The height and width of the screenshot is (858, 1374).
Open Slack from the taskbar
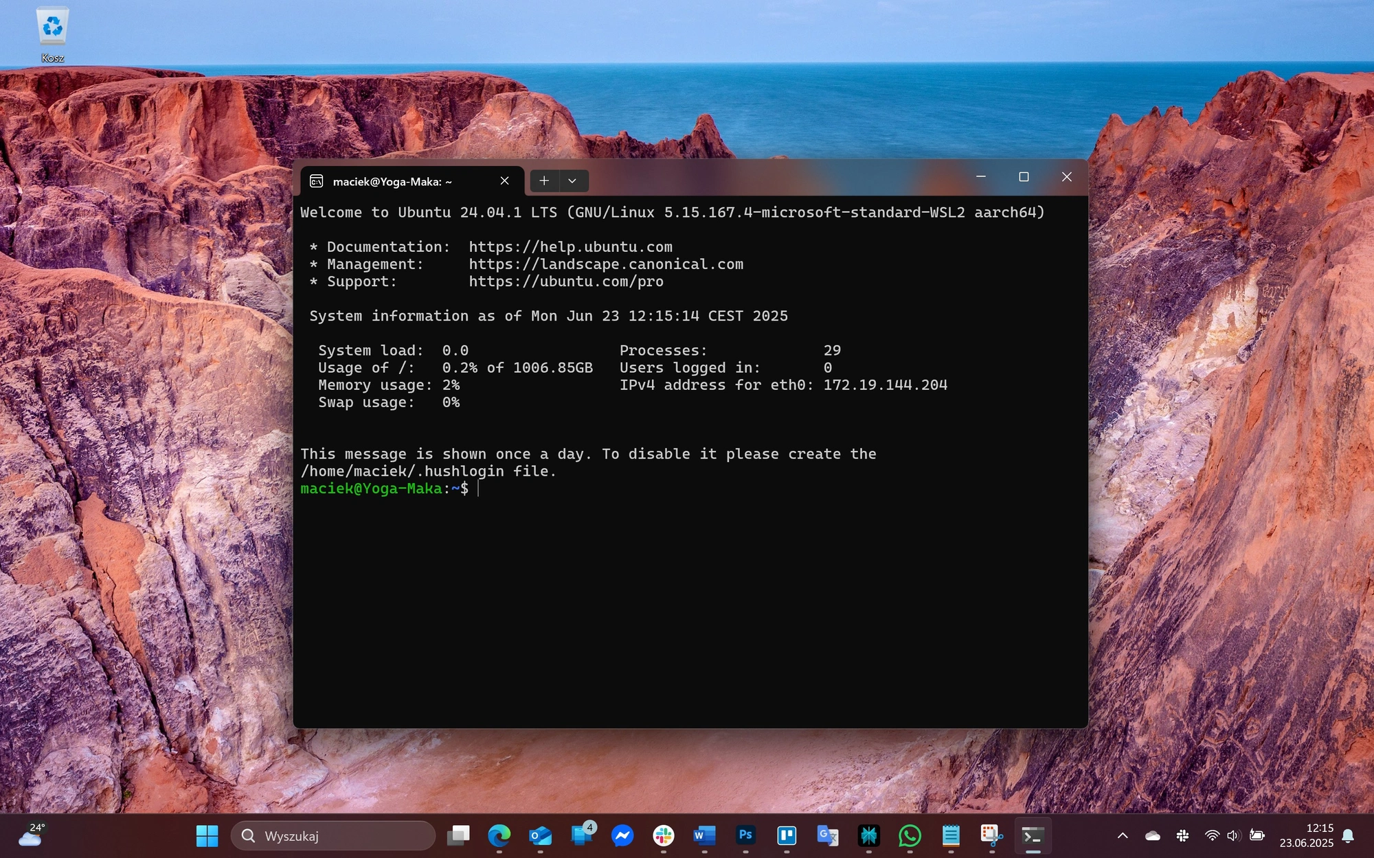pyautogui.click(x=664, y=835)
